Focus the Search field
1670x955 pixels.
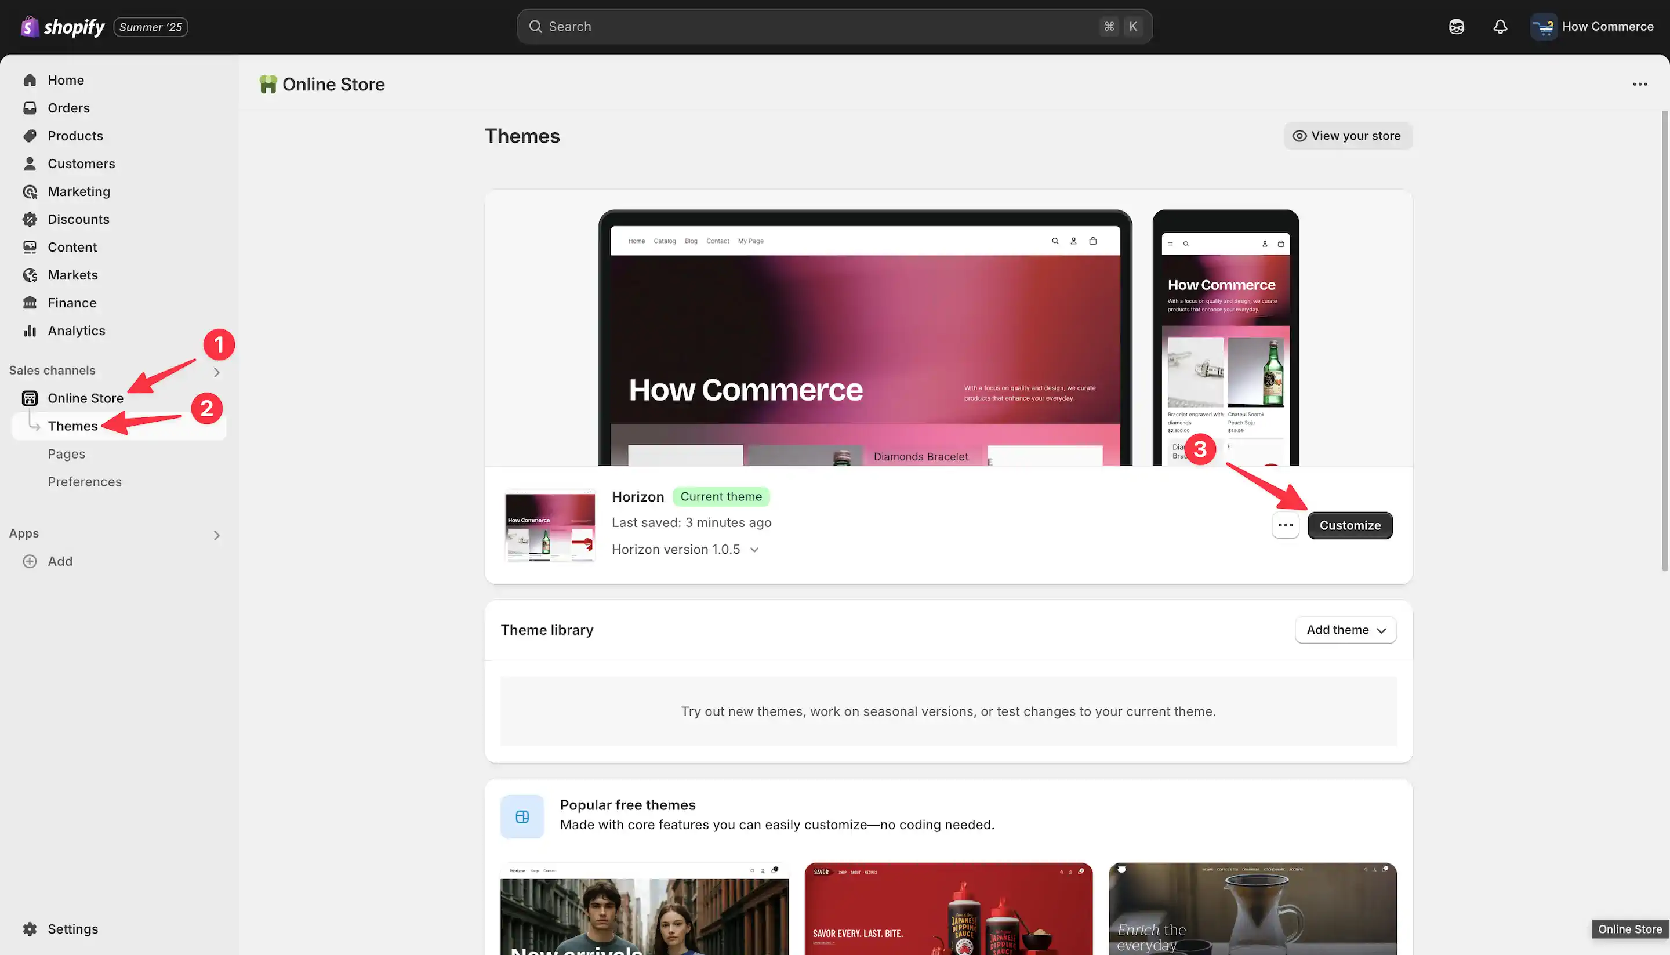(834, 27)
